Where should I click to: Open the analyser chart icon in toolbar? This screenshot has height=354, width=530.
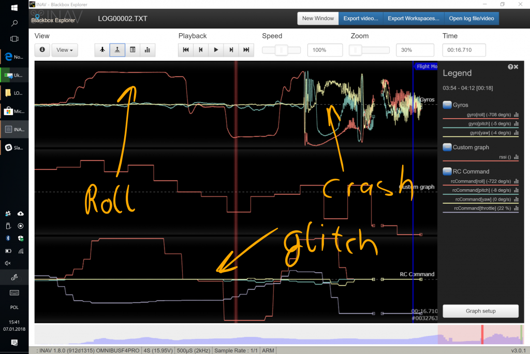148,50
